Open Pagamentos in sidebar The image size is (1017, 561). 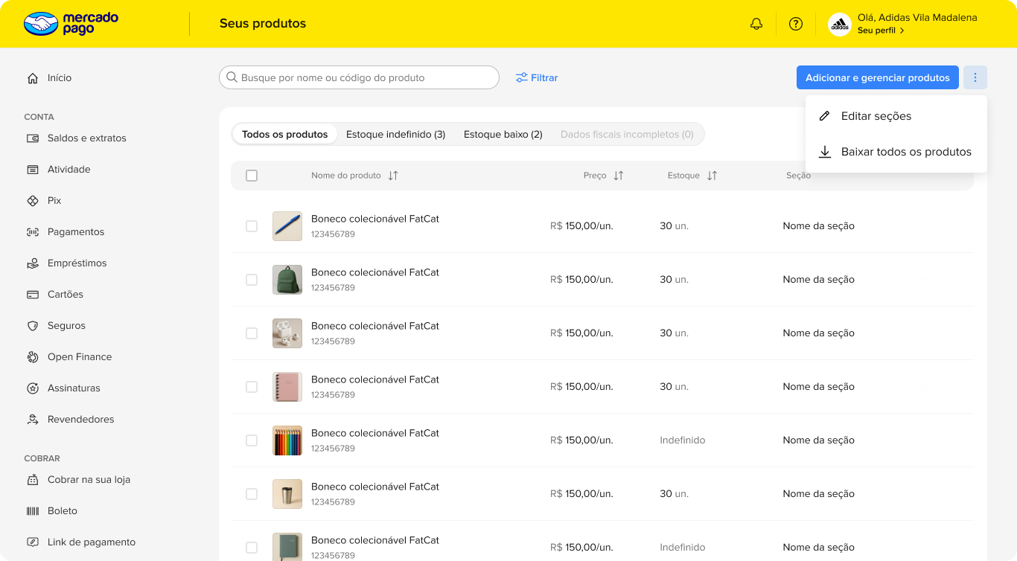click(76, 232)
